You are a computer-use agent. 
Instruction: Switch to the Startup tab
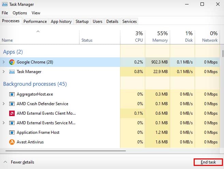(82, 22)
